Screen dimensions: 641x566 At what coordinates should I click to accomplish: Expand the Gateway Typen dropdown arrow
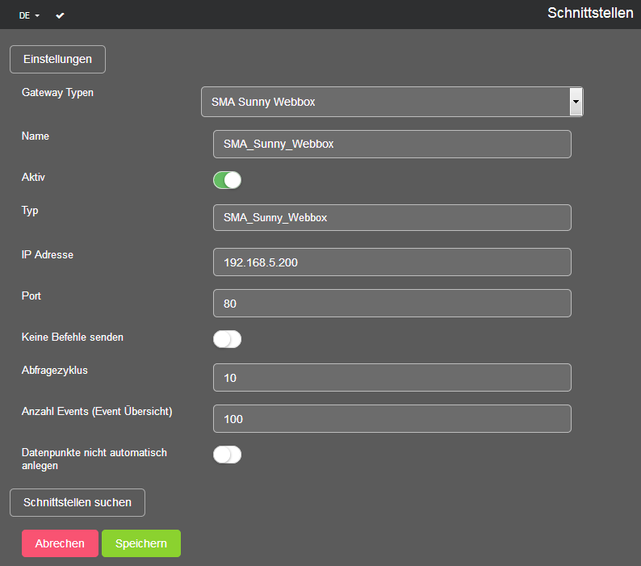(576, 102)
